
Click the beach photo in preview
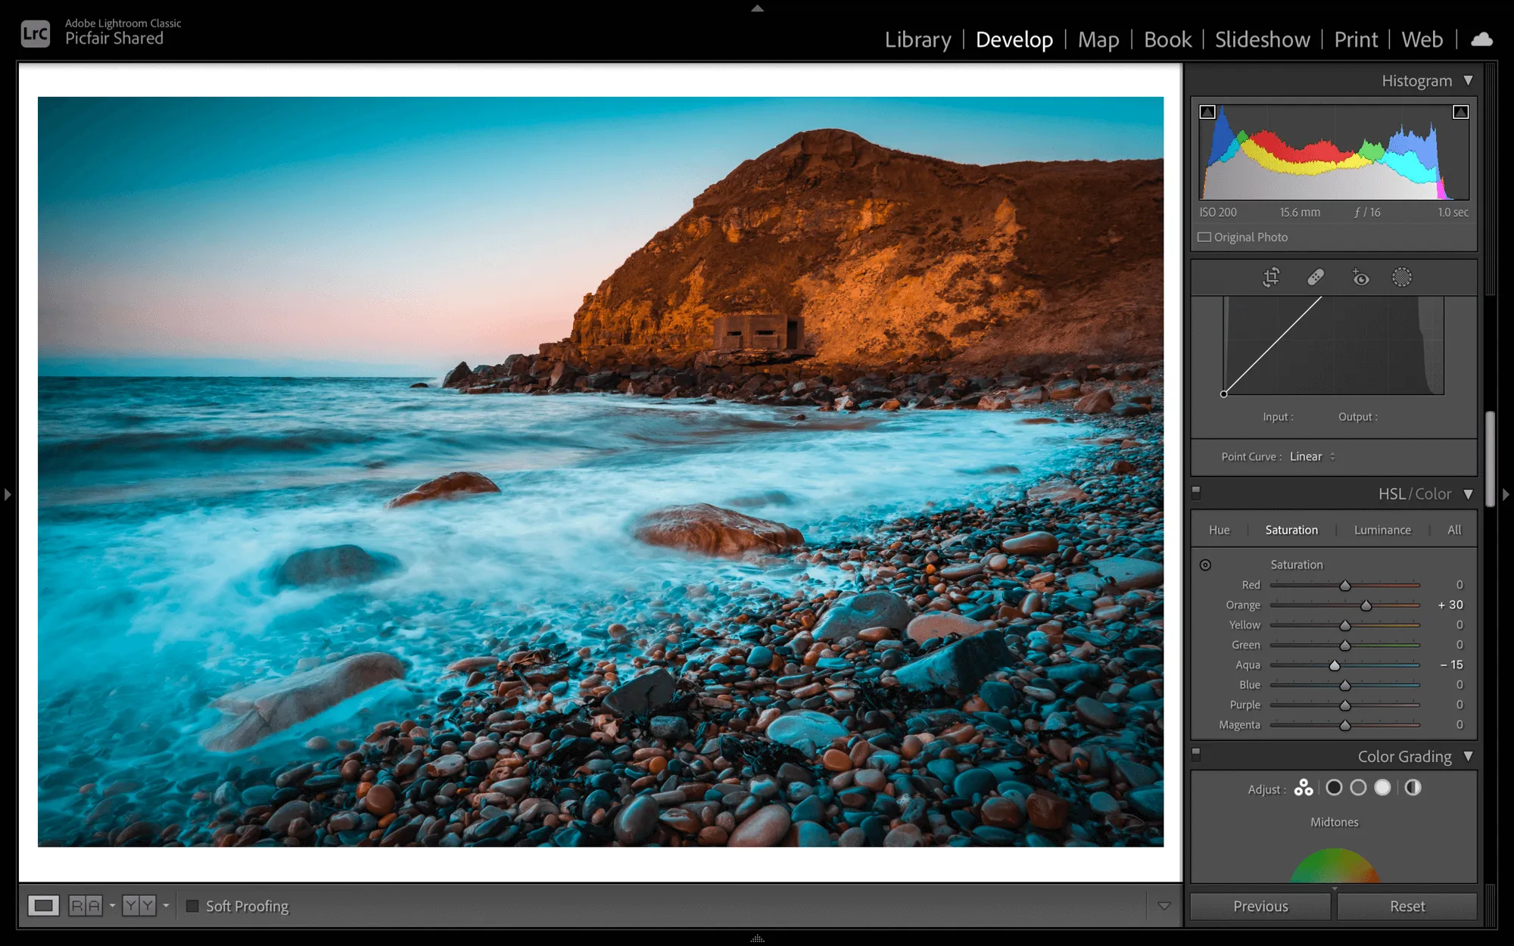[600, 471]
